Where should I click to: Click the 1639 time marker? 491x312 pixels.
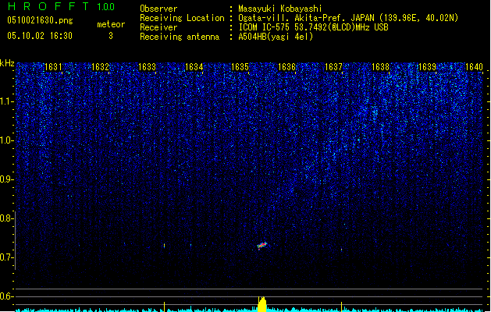coord(428,67)
